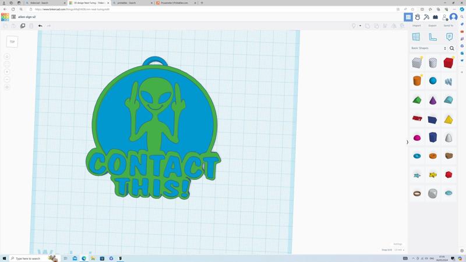466x262 pixels.
Task: Select the Ruler tool
Action: tap(433, 37)
